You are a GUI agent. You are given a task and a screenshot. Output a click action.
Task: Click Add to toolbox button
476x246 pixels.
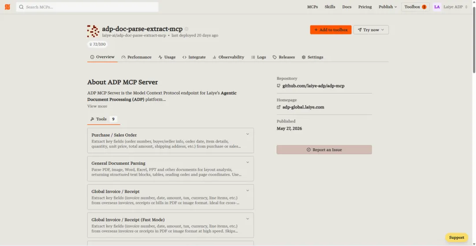click(x=331, y=29)
